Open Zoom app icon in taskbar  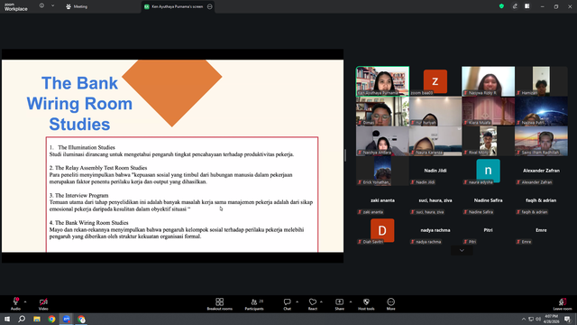click(66, 319)
